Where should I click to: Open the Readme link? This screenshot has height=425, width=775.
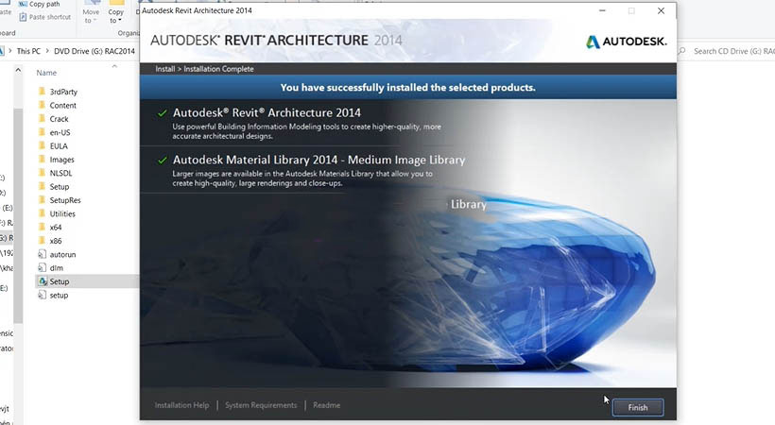[326, 405]
